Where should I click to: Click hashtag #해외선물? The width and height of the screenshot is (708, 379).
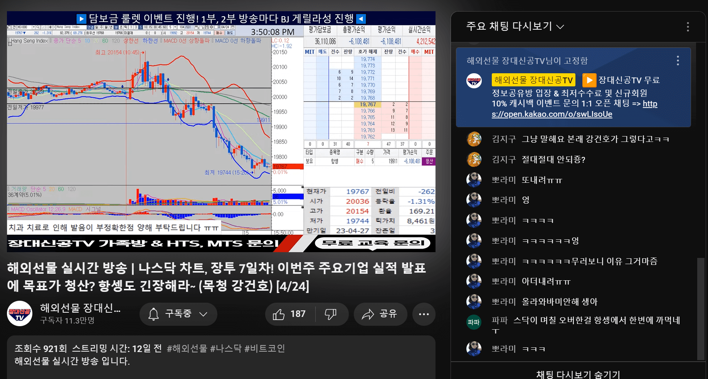coord(187,349)
